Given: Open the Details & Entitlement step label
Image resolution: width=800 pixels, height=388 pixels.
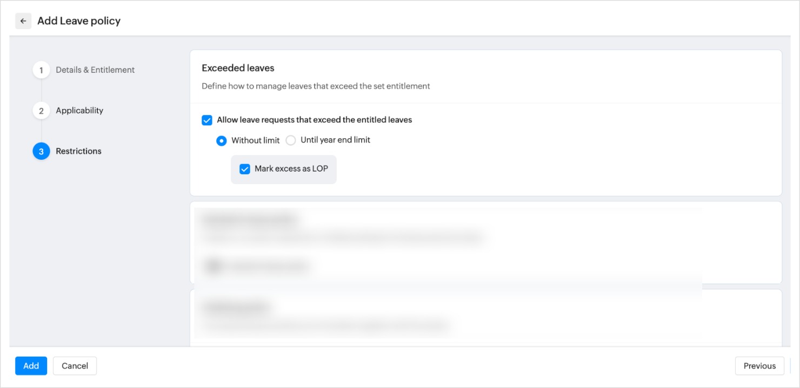Looking at the screenshot, I should coord(95,70).
